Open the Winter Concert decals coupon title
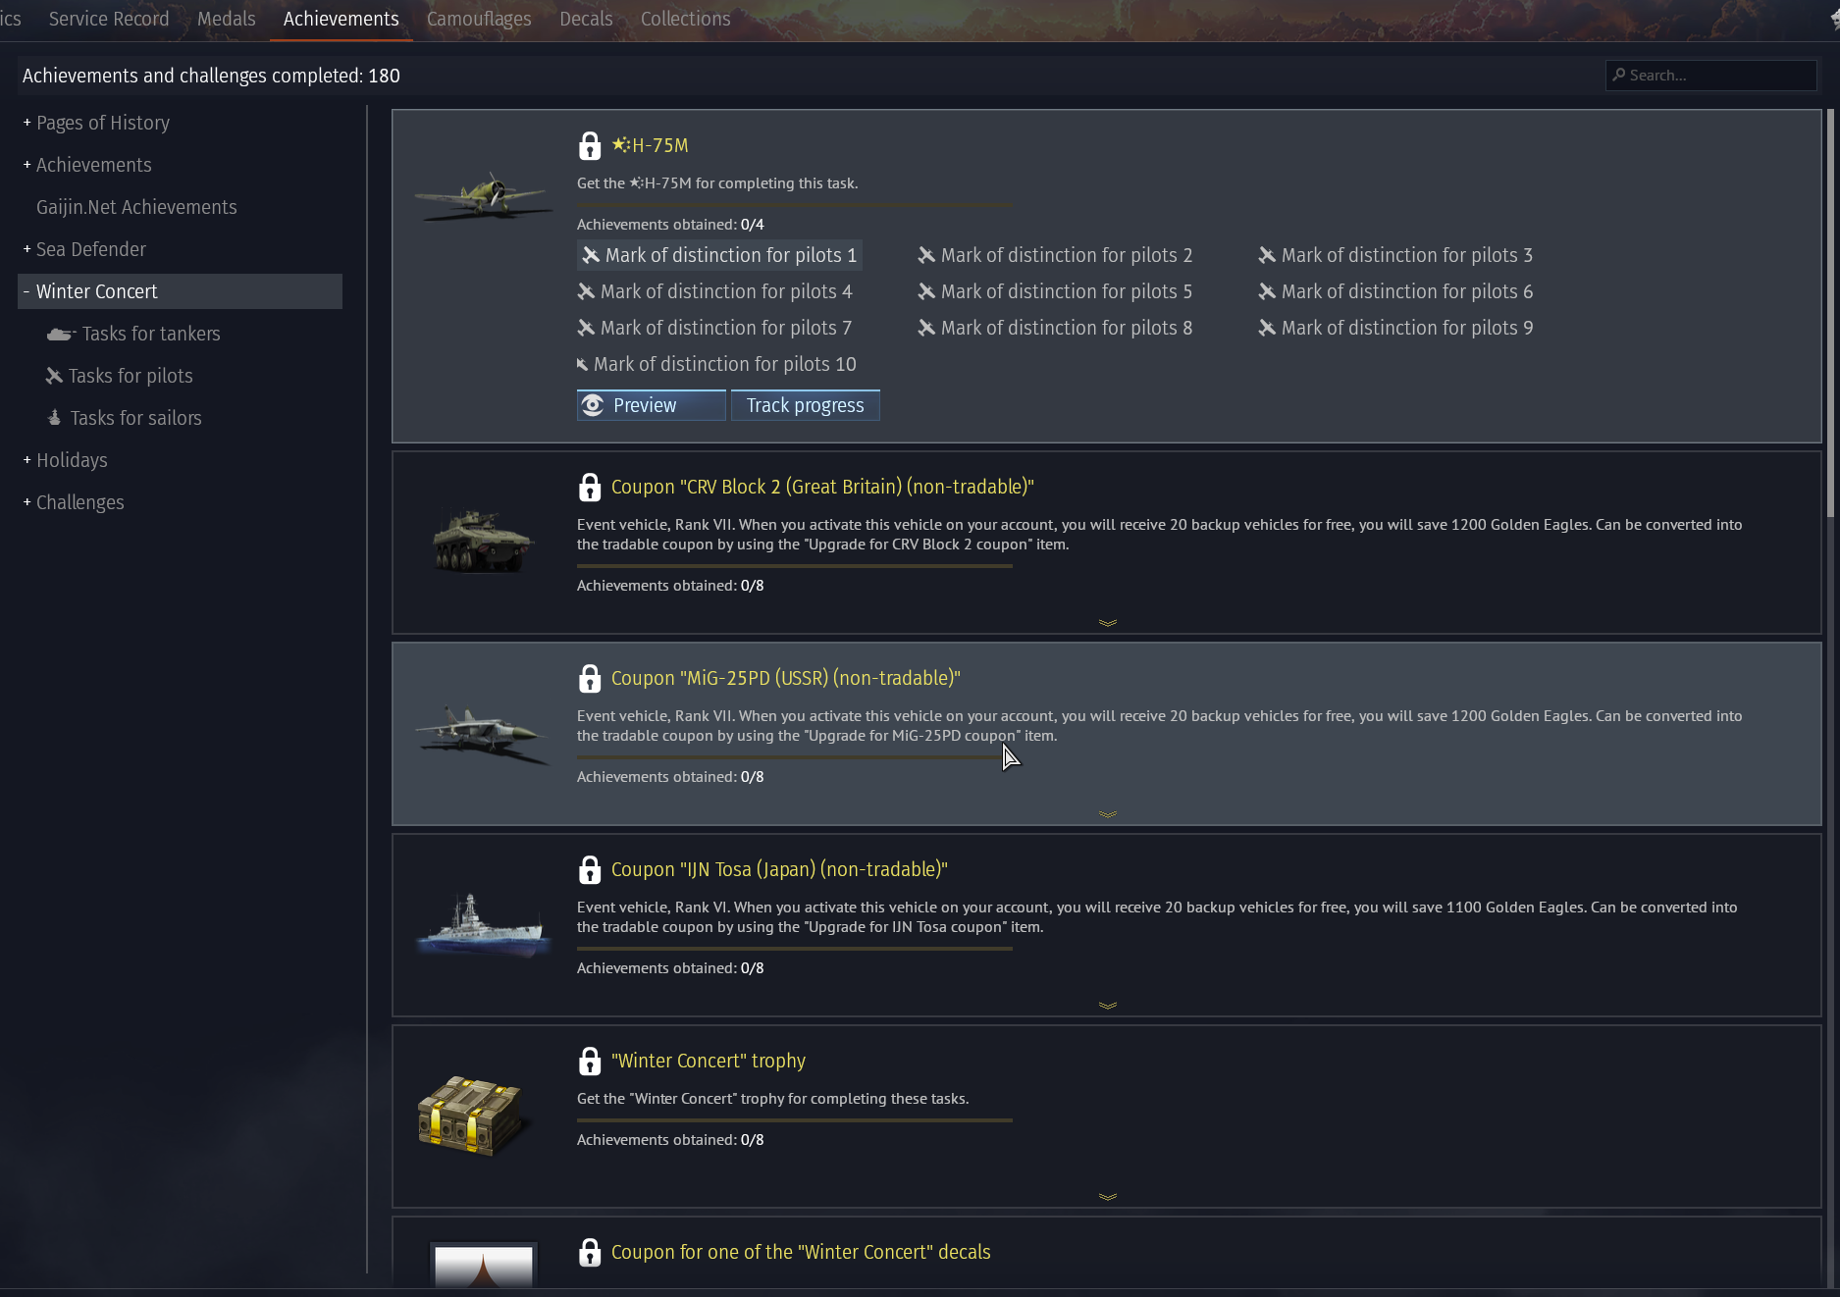1840x1297 pixels. (x=801, y=1252)
